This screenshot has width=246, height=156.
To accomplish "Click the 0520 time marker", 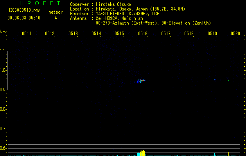I will [235, 34].
